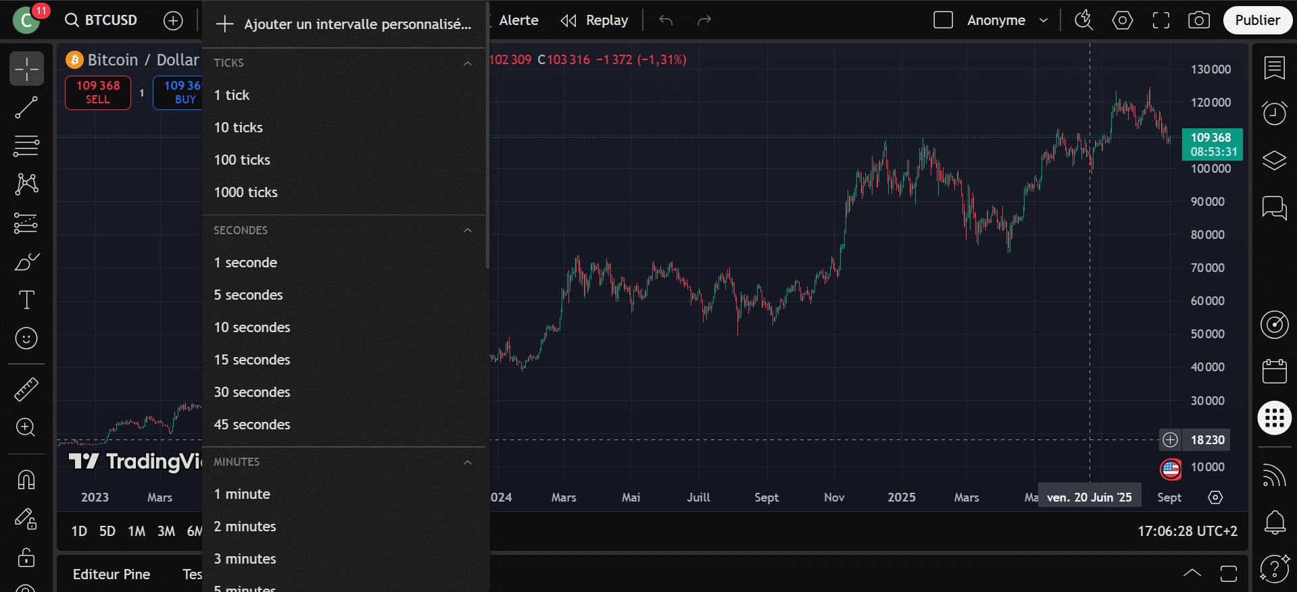Click the red SELL price button
The width and height of the screenshot is (1297, 592).
point(98,92)
